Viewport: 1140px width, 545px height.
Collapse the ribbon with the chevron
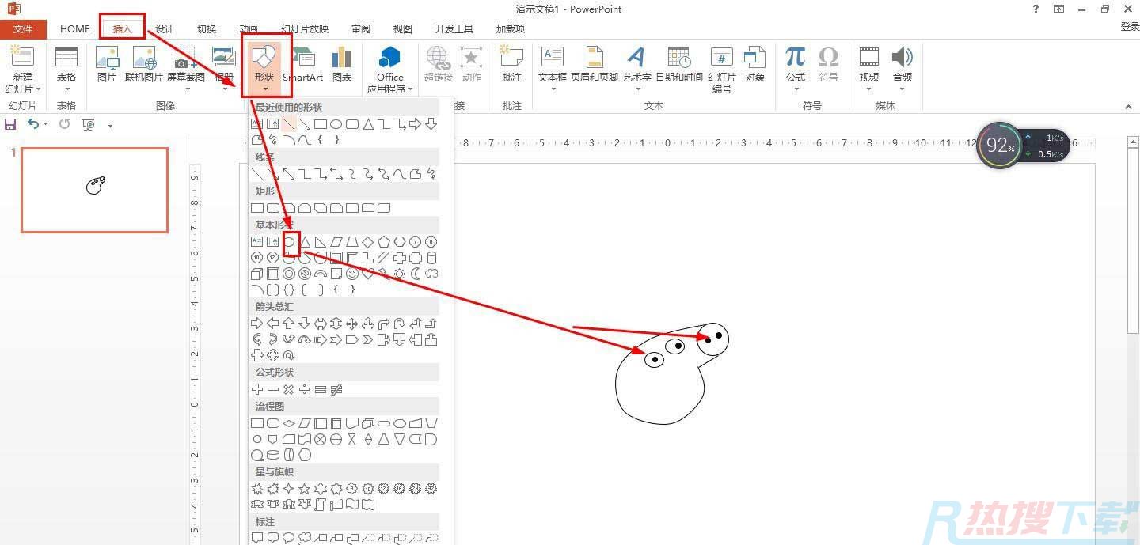tap(1128, 107)
